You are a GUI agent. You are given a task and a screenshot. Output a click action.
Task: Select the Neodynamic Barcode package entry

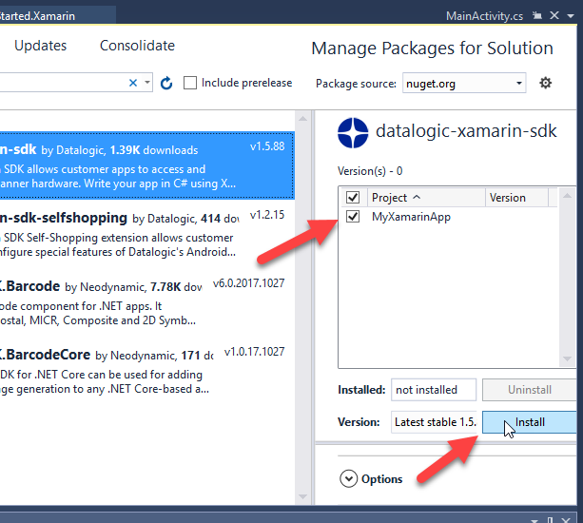tap(147, 302)
